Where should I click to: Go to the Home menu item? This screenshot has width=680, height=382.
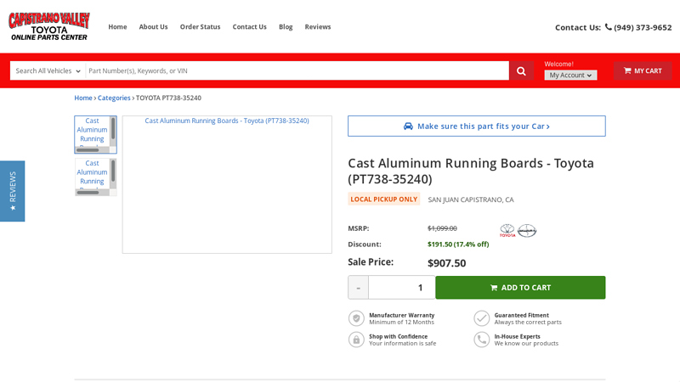[x=117, y=27]
